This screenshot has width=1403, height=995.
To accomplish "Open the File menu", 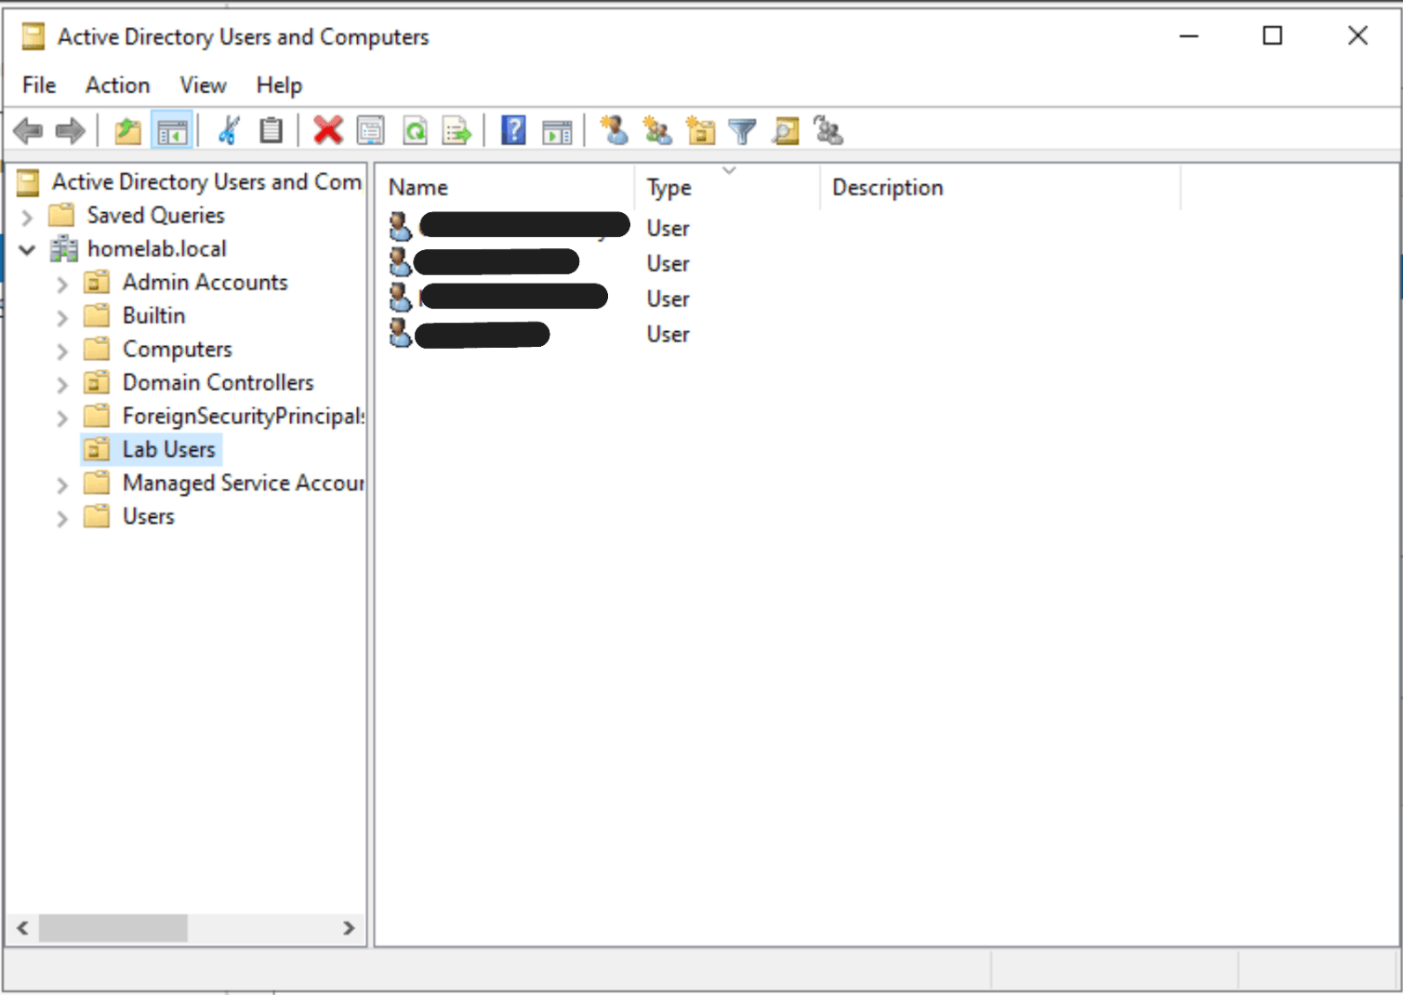I will click(39, 86).
